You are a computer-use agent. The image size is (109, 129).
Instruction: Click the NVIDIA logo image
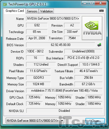92,28
